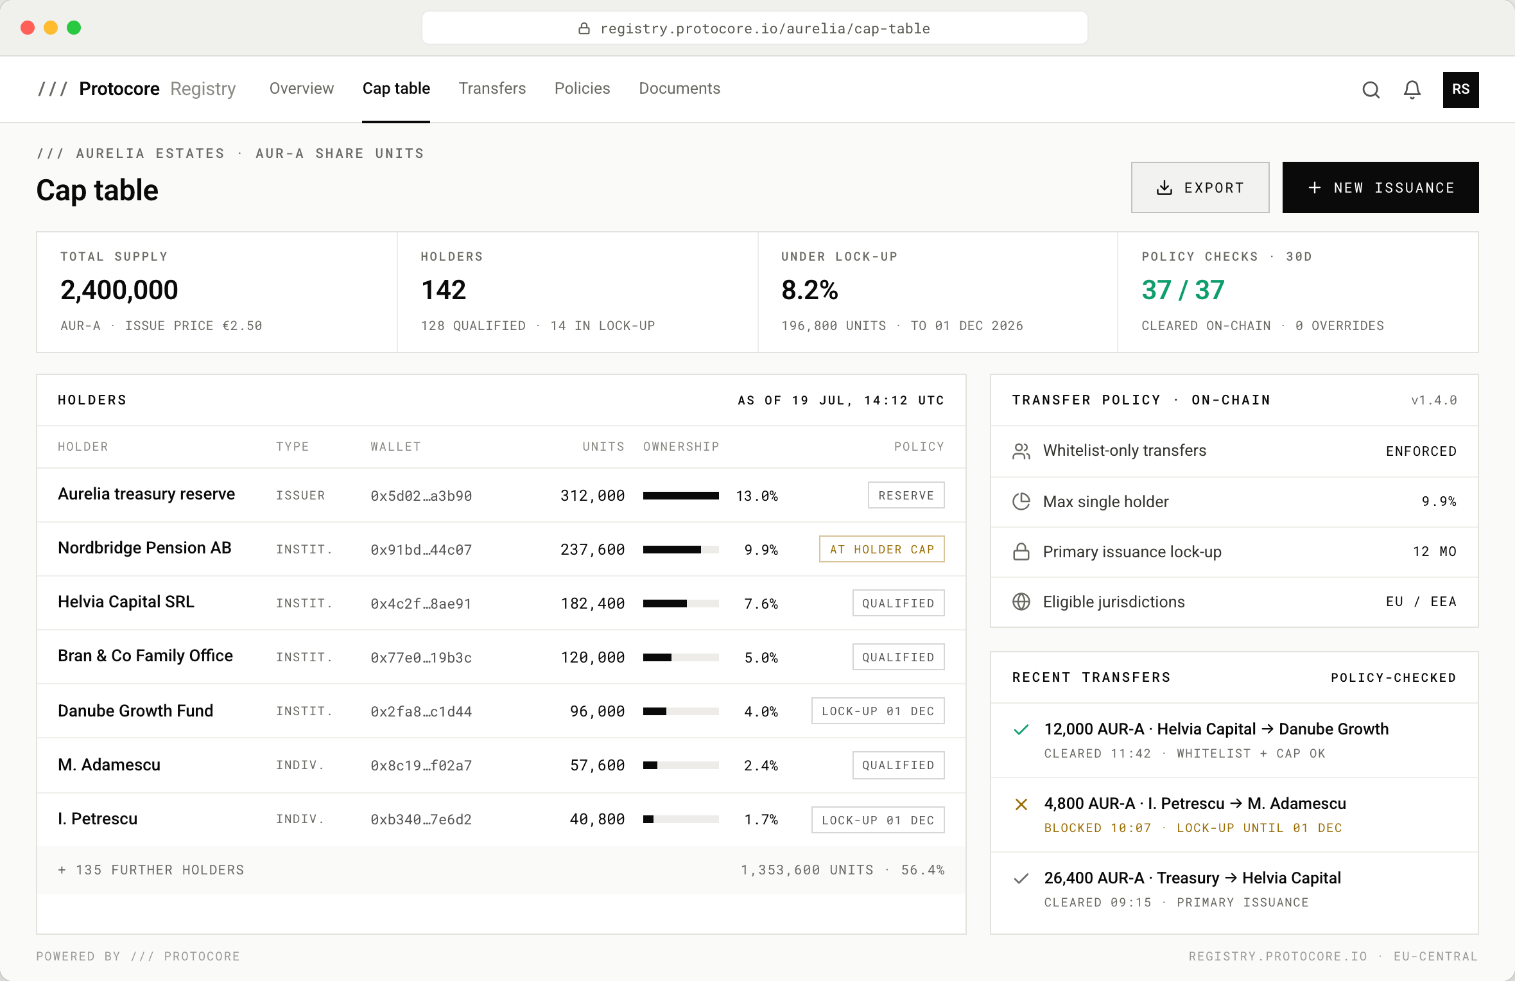Click the Max single holder 9.9% value
This screenshot has height=981, width=1515.
[1439, 501]
